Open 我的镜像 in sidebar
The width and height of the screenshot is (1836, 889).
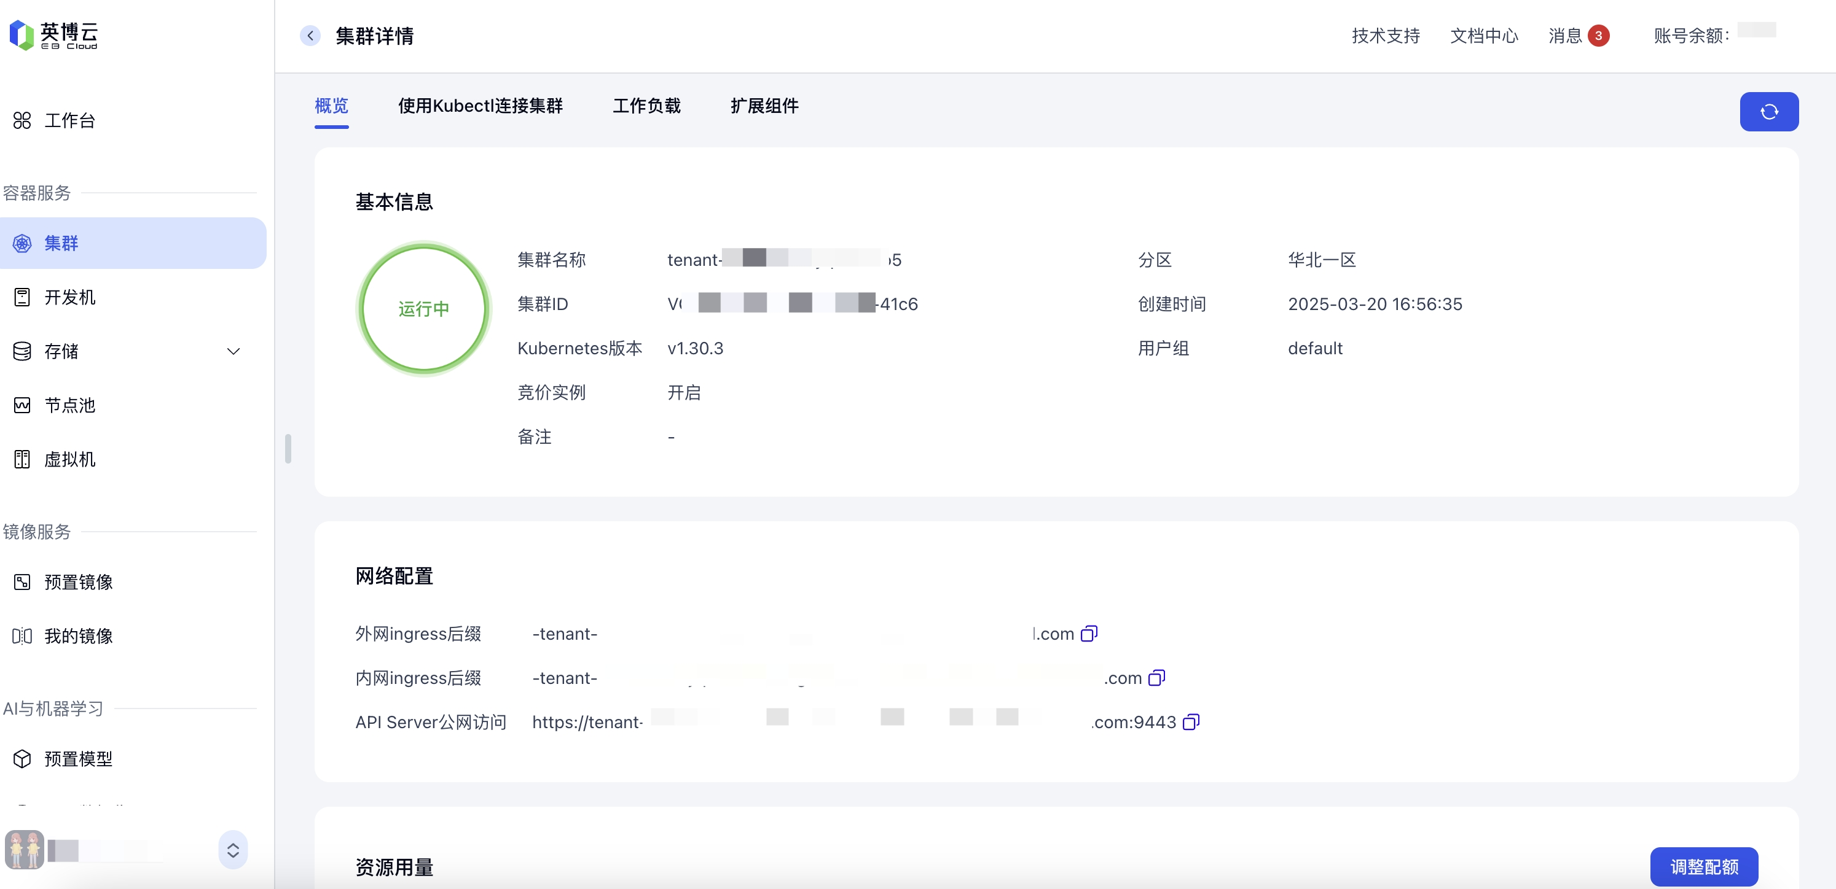pos(77,636)
